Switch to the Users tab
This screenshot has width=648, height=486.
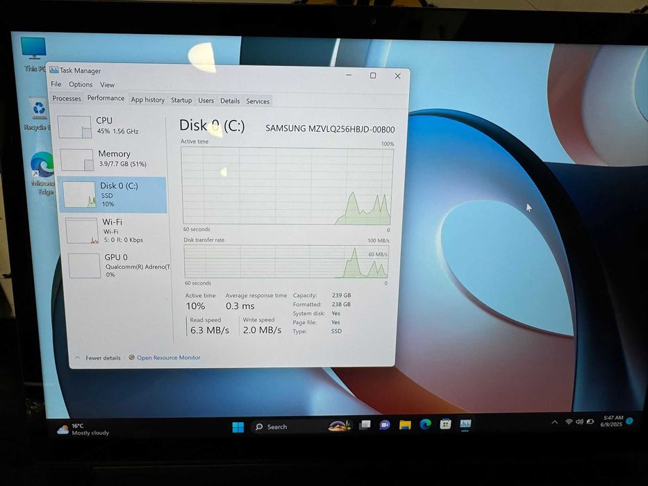point(206,101)
